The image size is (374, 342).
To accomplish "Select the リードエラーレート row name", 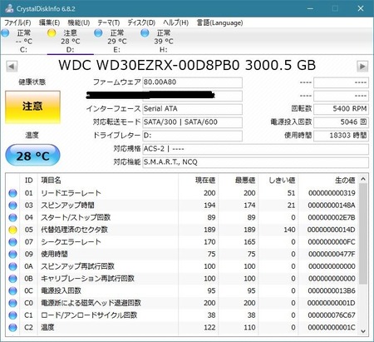I will pos(71,193).
